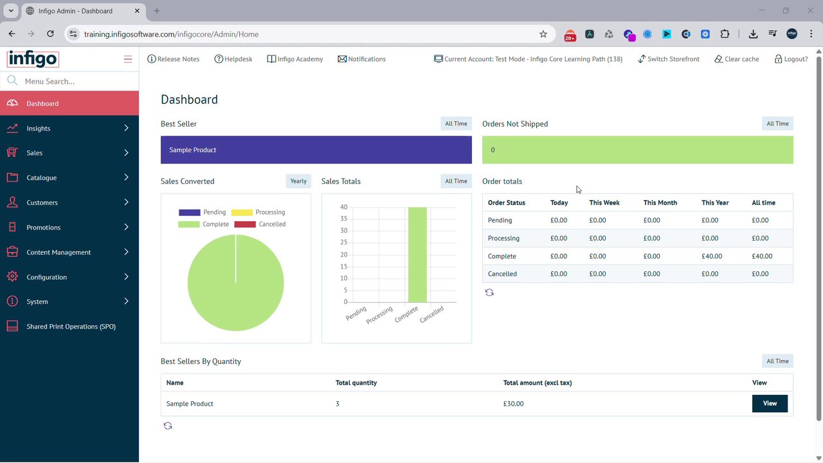Open the browser Extensions puzzle menu

point(725,34)
